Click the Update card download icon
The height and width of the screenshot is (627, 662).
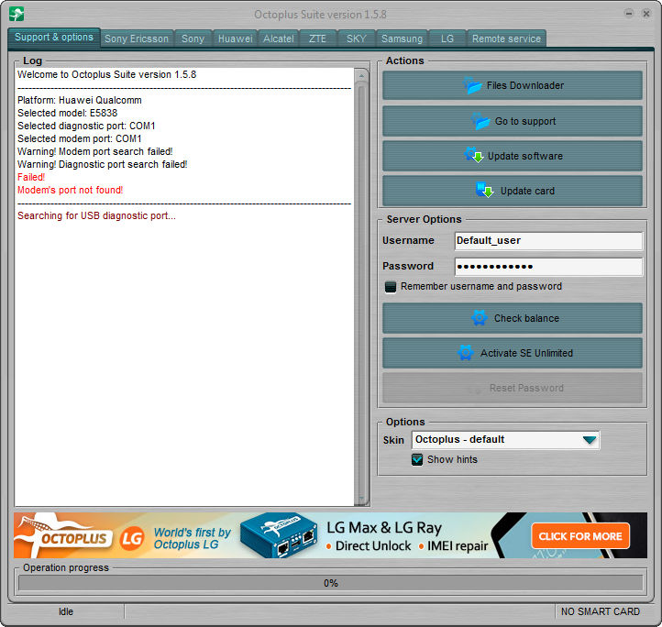[x=484, y=190]
